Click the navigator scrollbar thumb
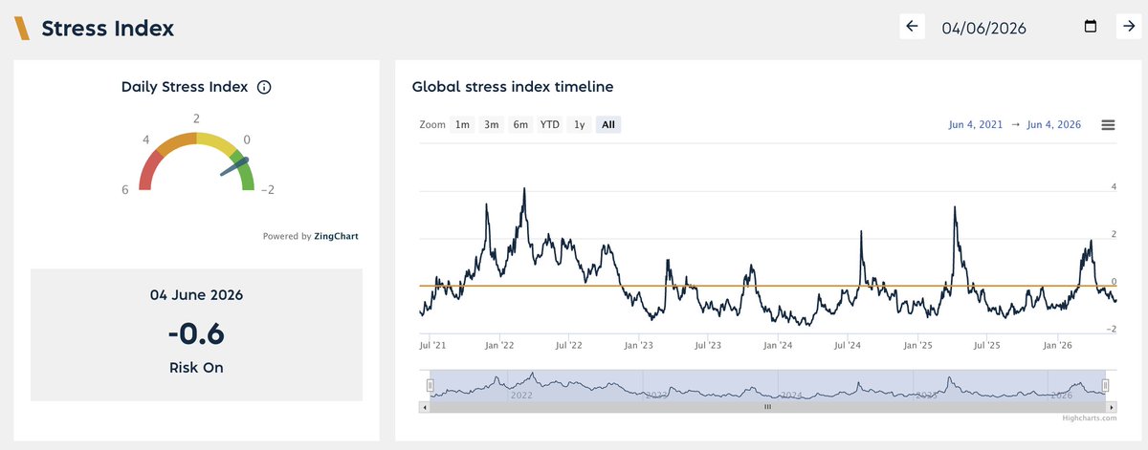Viewport: 1148px width, 450px height. (767, 407)
